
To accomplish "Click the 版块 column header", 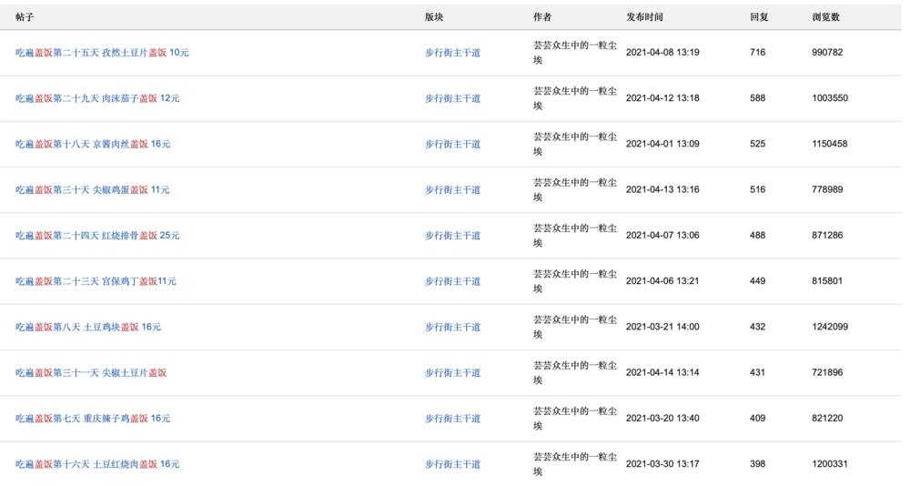I will pyautogui.click(x=434, y=17).
